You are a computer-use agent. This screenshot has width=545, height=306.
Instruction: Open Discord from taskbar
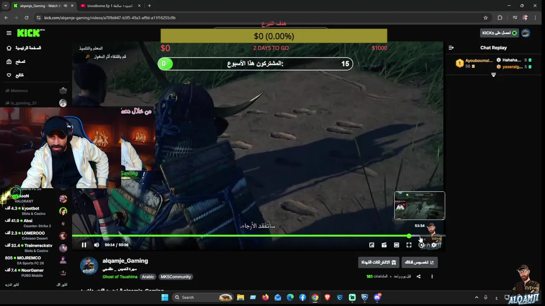coord(377,297)
